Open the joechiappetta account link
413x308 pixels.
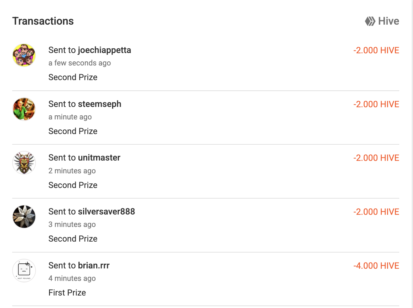tap(104, 50)
